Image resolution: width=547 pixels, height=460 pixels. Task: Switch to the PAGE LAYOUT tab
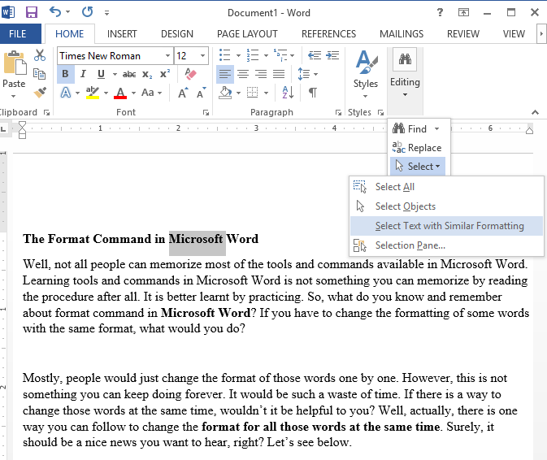[x=247, y=34]
